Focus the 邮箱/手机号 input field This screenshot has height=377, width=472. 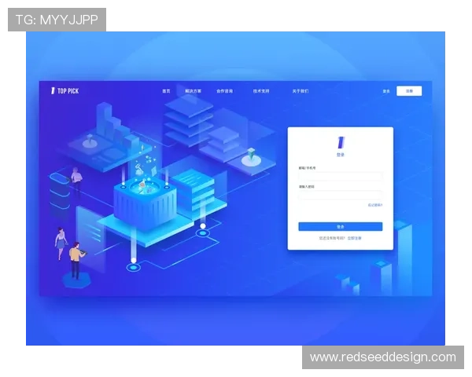[340, 177]
